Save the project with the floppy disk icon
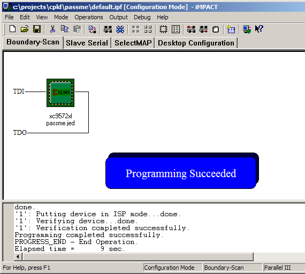The image size is (305, 274). click(37, 29)
